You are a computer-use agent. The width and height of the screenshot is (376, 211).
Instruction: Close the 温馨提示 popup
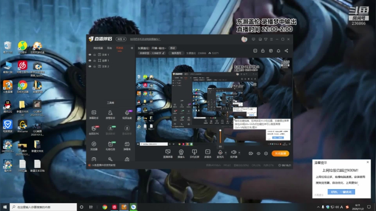point(368,162)
